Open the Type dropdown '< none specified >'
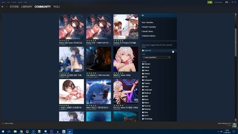This screenshot has width=238, height=134. coord(157,57)
